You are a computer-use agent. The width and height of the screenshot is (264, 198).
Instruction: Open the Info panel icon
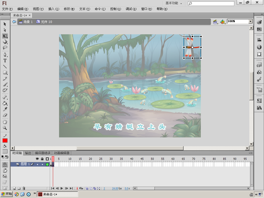click(x=259, y=47)
